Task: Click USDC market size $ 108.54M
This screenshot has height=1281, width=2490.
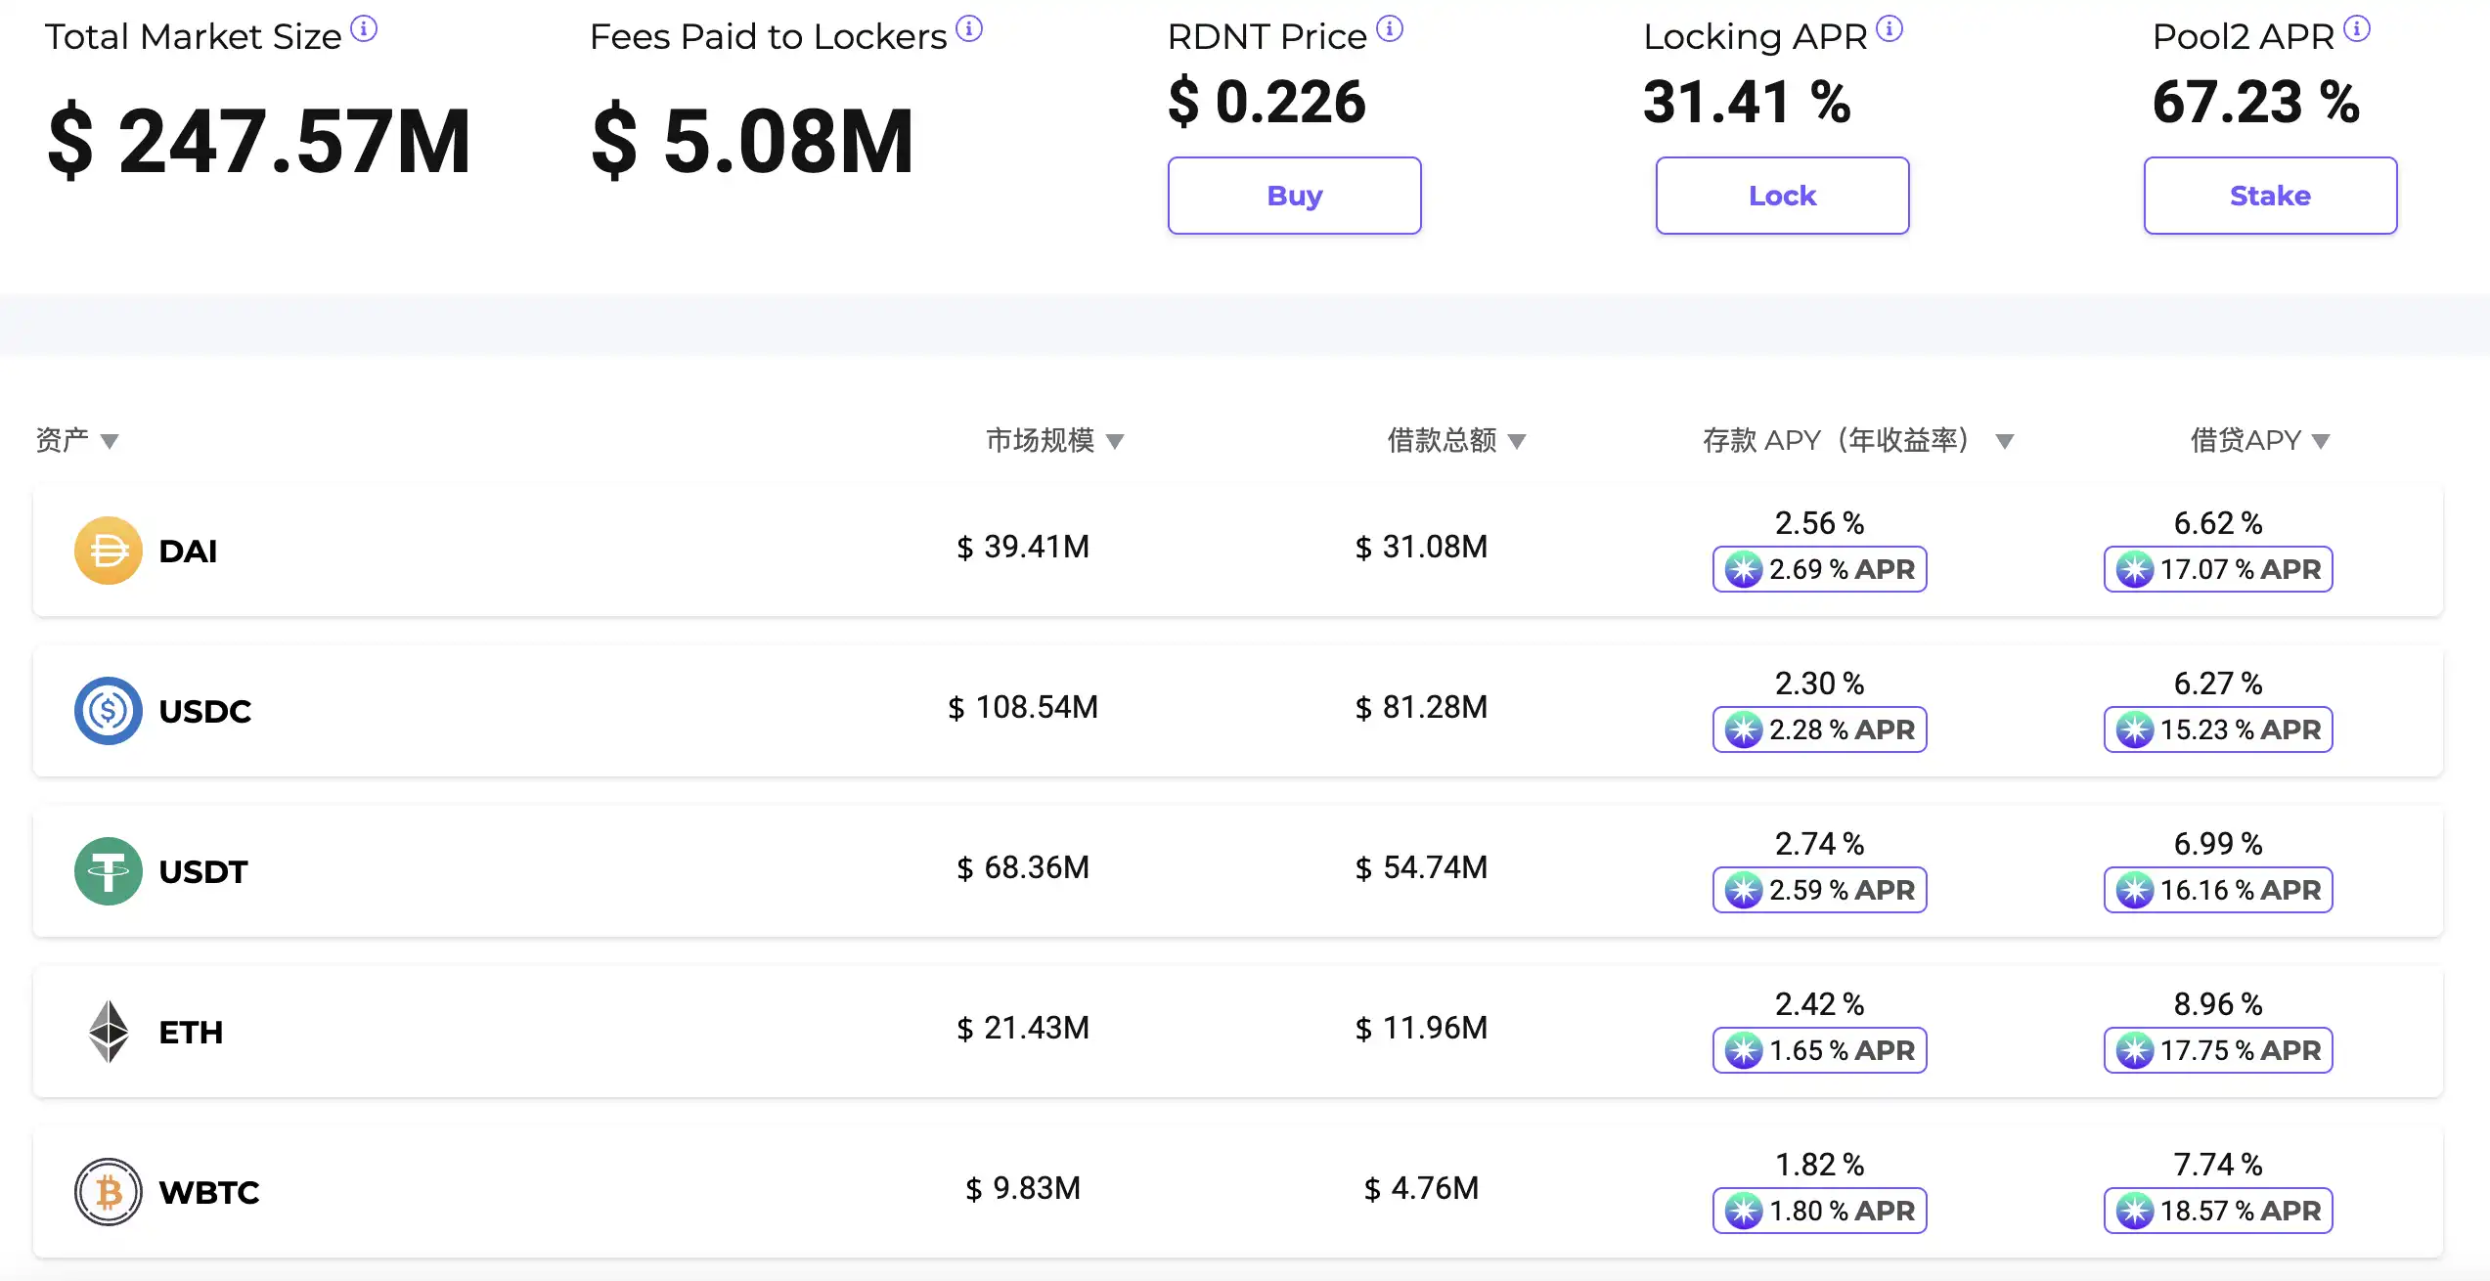Action: coord(1023,707)
